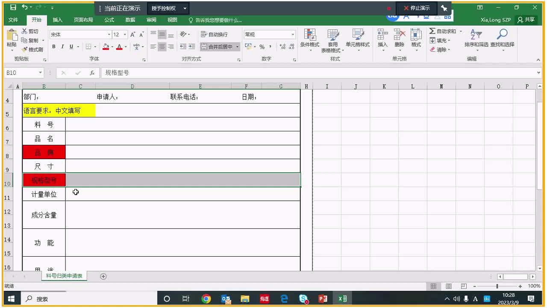The image size is (547, 308).
Task: Open the File (文件) tab
Action: pyautogui.click(x=13, y=20)
